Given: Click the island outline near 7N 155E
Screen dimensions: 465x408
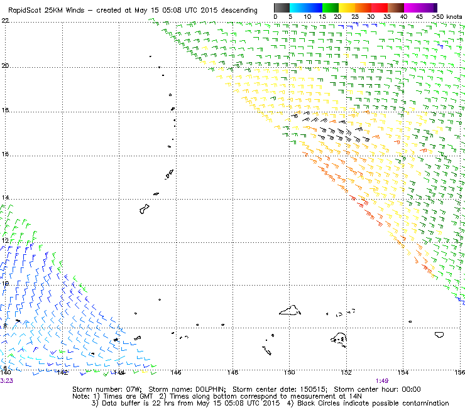Looking at the screenshot, I should pos(439,335).
